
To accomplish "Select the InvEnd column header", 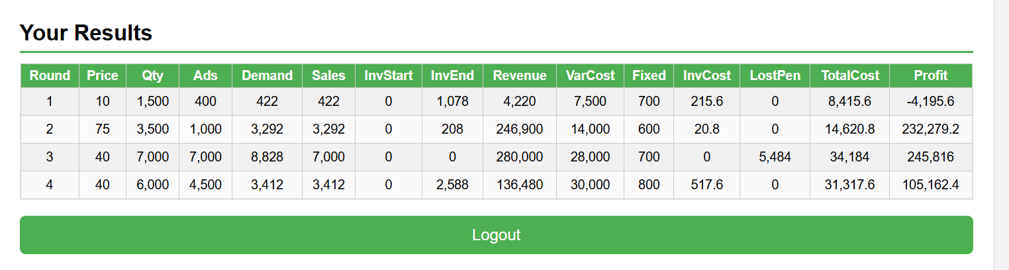I will [452, 75].
